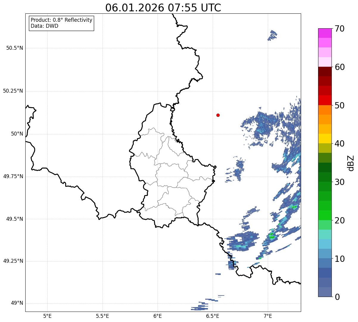
Task: Click the colorbar tick label 70
Action: [339, 29]
